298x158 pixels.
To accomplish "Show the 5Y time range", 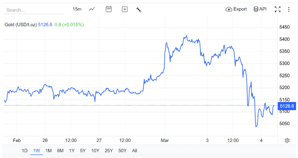I will (x=83, y=151).
